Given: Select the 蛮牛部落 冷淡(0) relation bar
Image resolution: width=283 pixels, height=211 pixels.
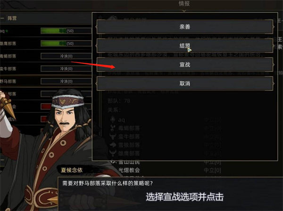Looking at the screenshot, I should pos(66,68).
